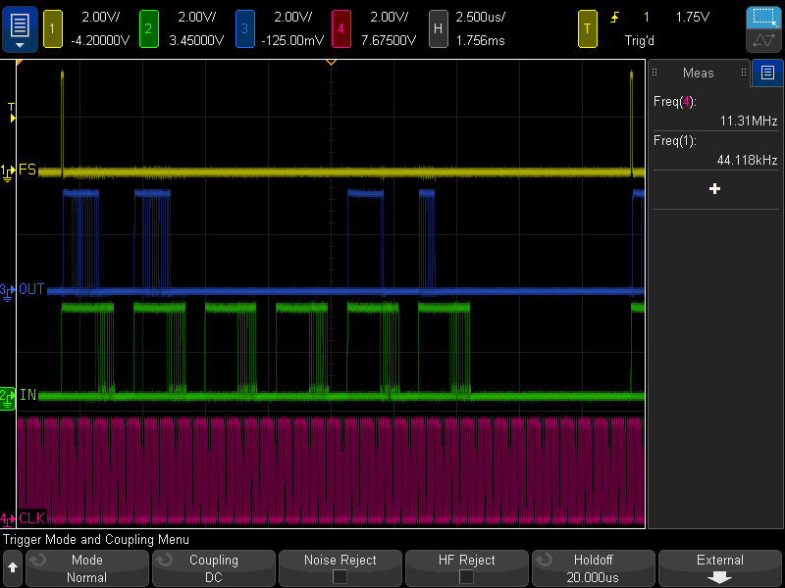Expand the External trigger dropdown
The width and height of the screenshot is (785, 588).
coord(719,568)
